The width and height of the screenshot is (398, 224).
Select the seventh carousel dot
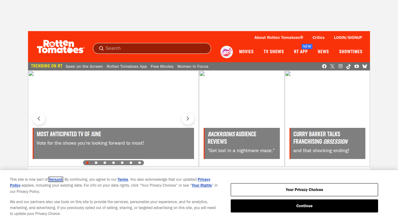[140, 163]
